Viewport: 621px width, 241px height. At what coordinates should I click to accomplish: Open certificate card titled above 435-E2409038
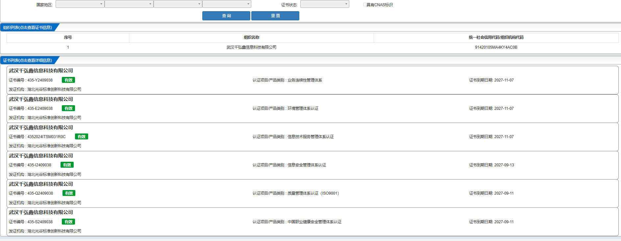point(41,99)
